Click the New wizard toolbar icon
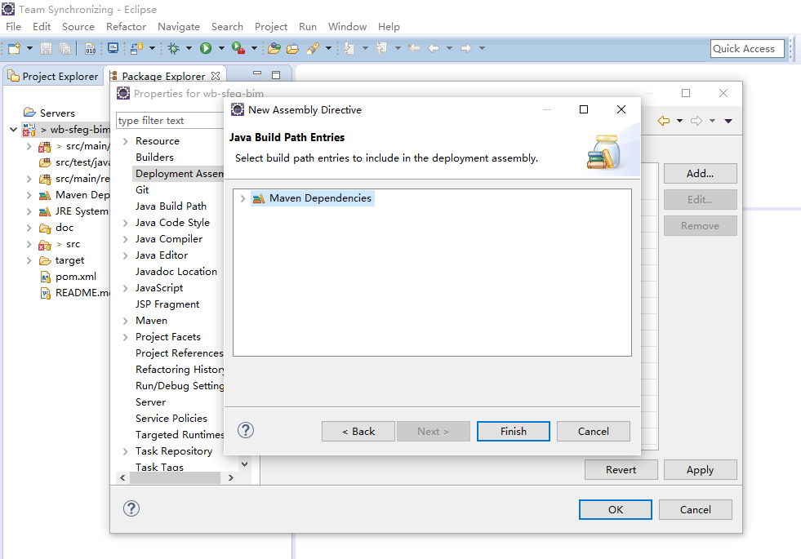Viewport: 801px width, 559px height. click(15, 48)
